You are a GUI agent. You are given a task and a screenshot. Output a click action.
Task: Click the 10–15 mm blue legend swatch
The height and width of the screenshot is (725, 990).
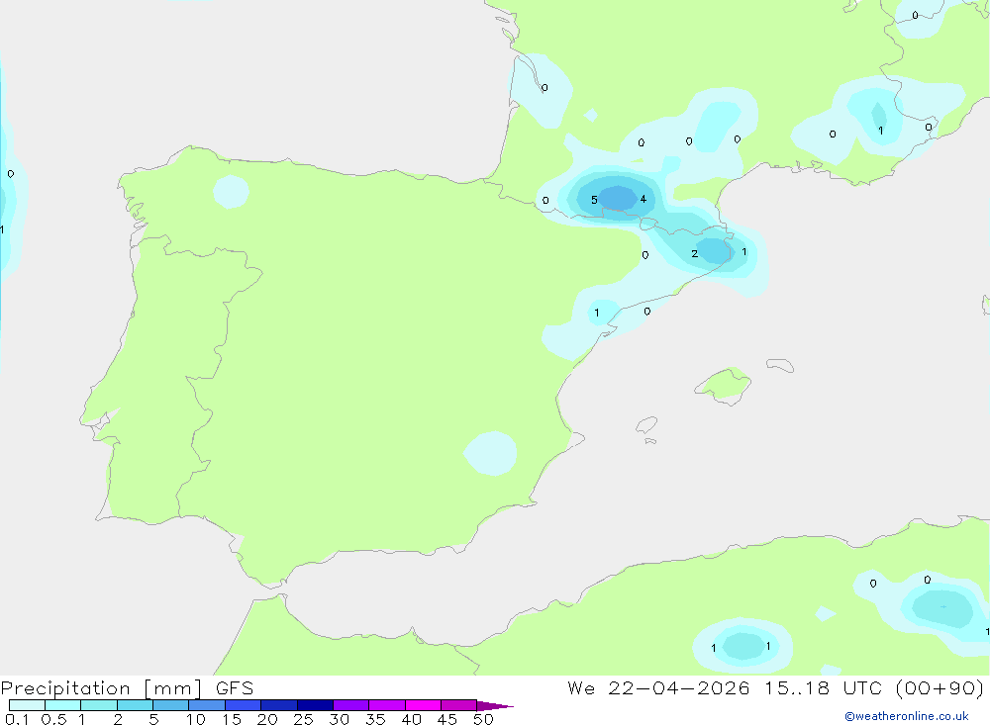click(207, 705)
